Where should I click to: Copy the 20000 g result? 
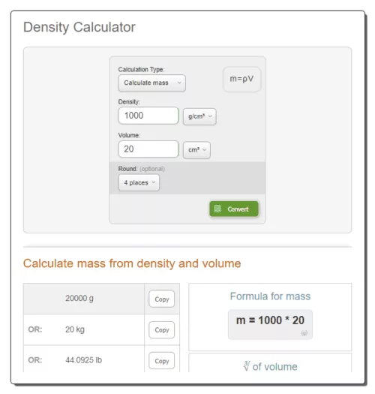[161, 299]
